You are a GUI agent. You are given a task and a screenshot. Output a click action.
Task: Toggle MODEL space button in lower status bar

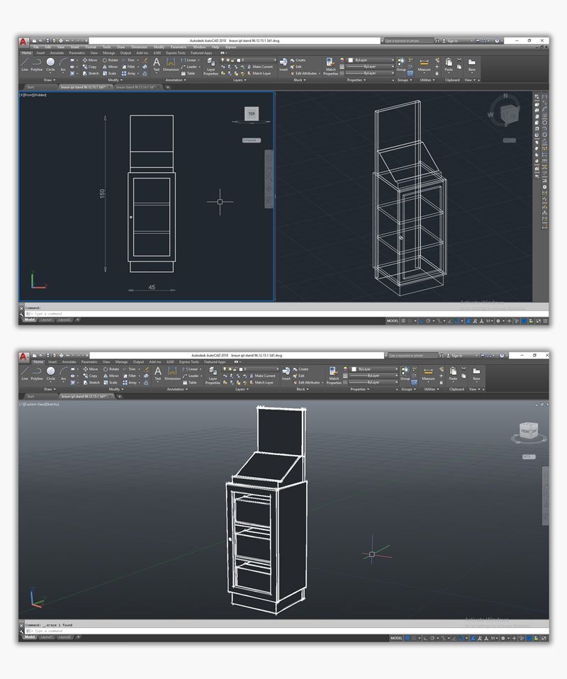click(396, 638)
